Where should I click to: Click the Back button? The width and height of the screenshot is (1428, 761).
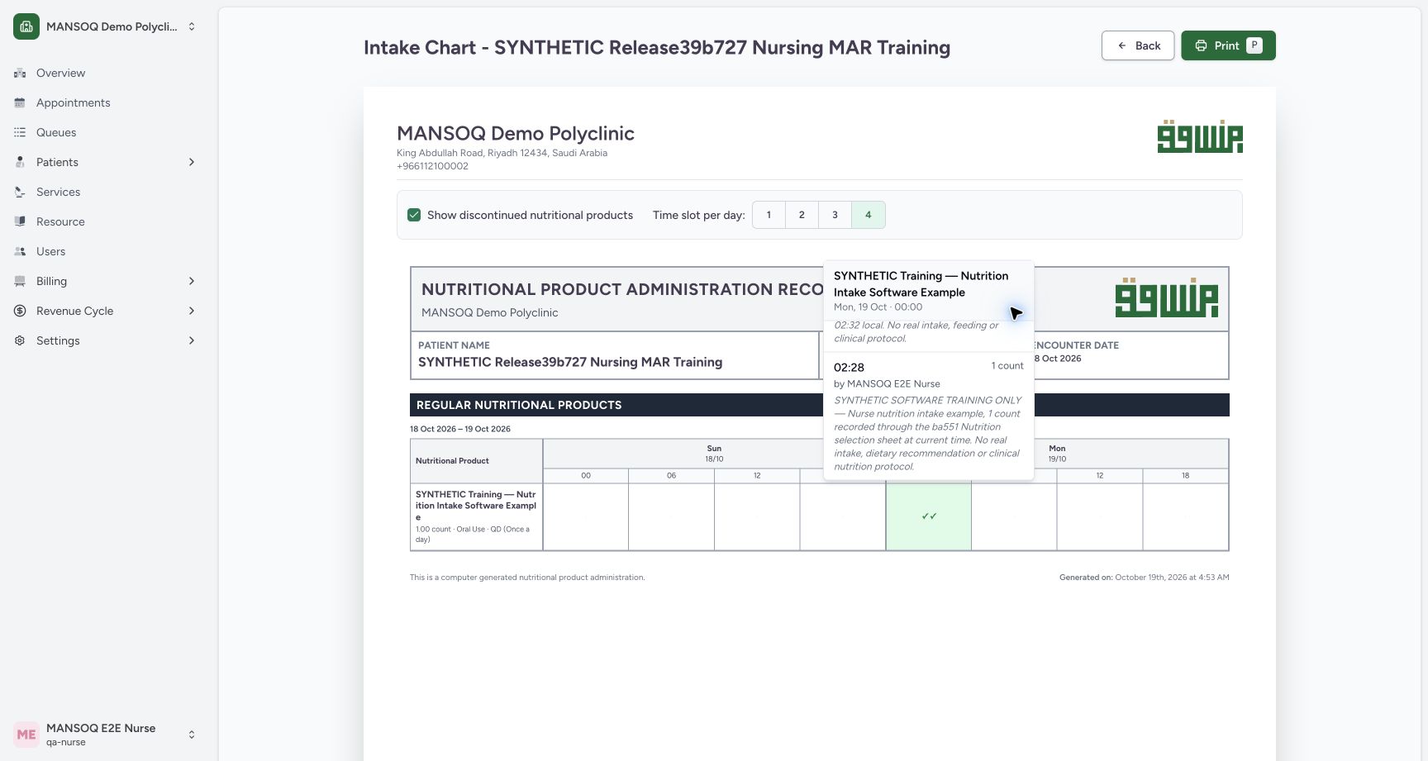point(1138,45)
